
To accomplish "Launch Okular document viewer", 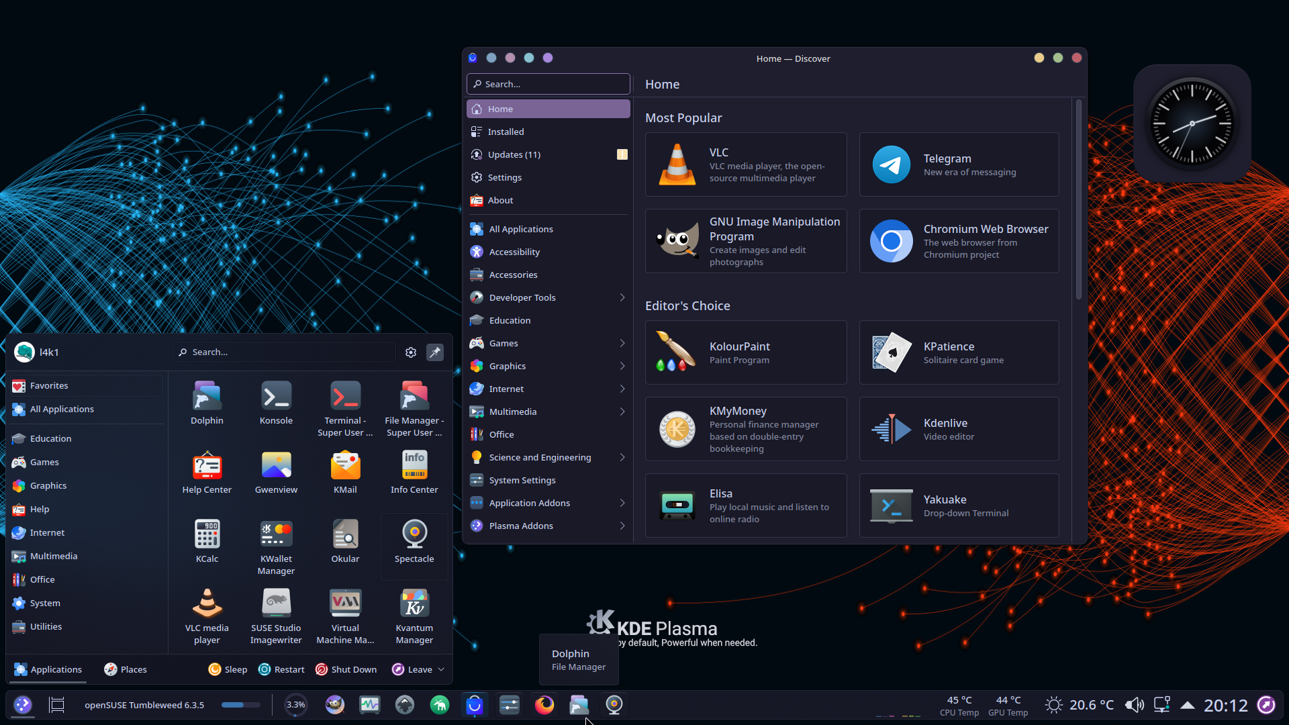I will click(x=345, y=542).
